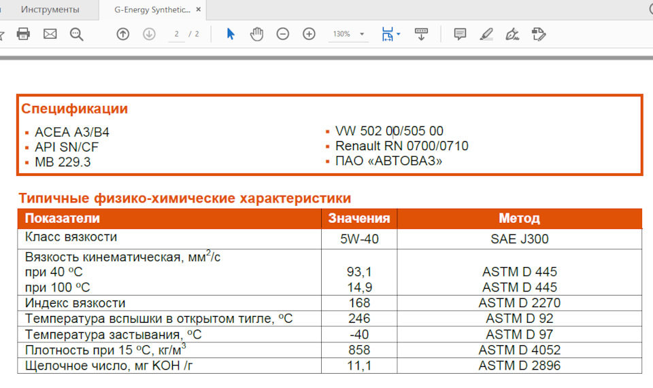Click the ACEA A3/B4 specification
Image resolution: width=653 pixels, height=388 pixels.
click(x=71, y=133)
